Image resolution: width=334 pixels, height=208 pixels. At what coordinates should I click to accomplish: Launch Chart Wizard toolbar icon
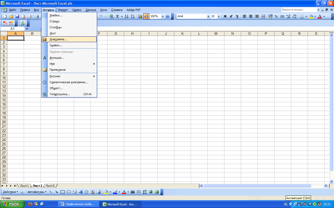(x=140, y=16)
